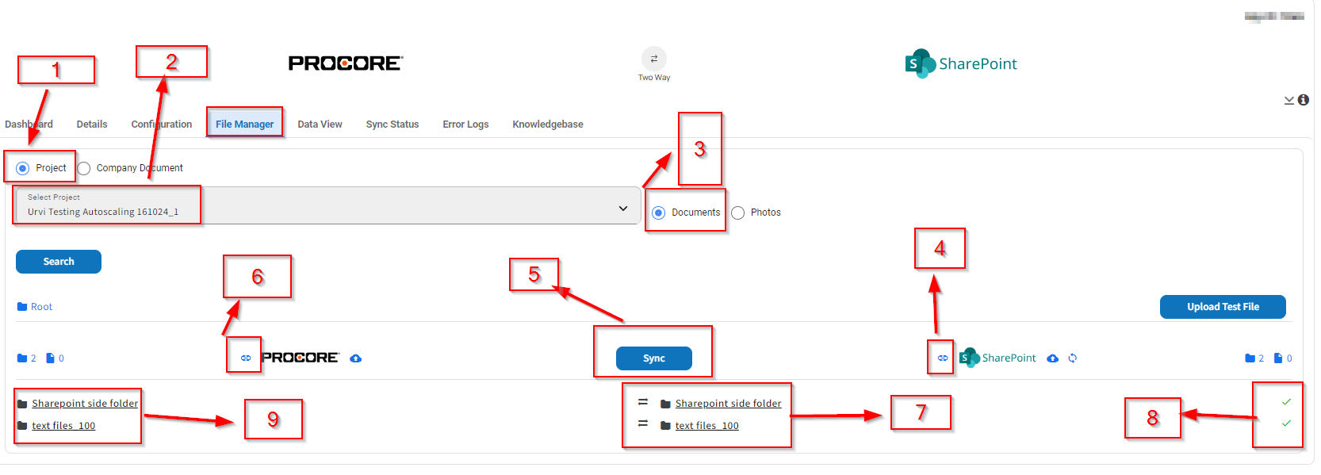Switch to the Details tab

point(92,124)
